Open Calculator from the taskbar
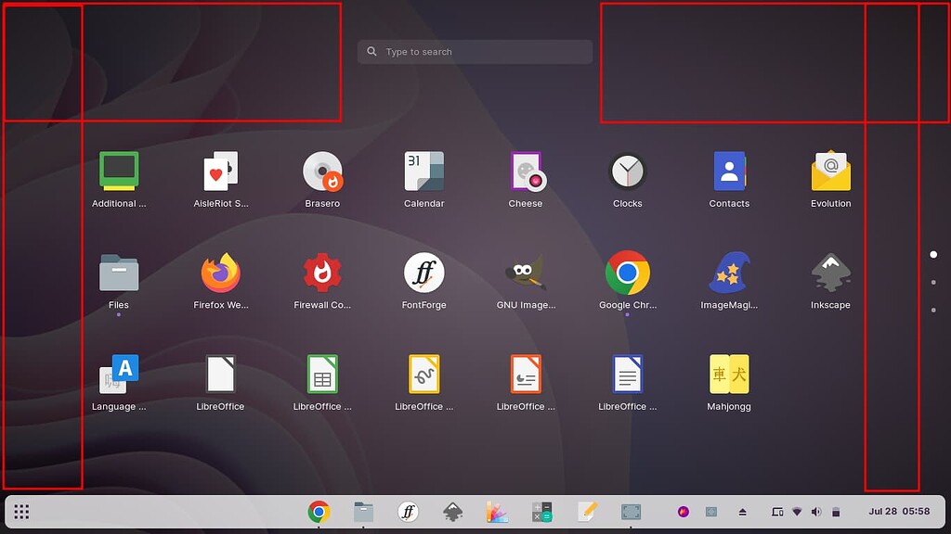This screenshot has height=534, width=951. pos(541,512)
